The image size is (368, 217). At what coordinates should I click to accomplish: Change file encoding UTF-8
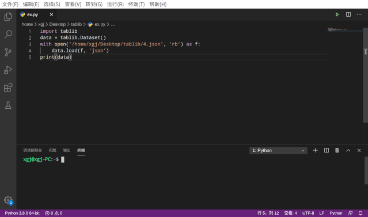click(x=308, y=213)
